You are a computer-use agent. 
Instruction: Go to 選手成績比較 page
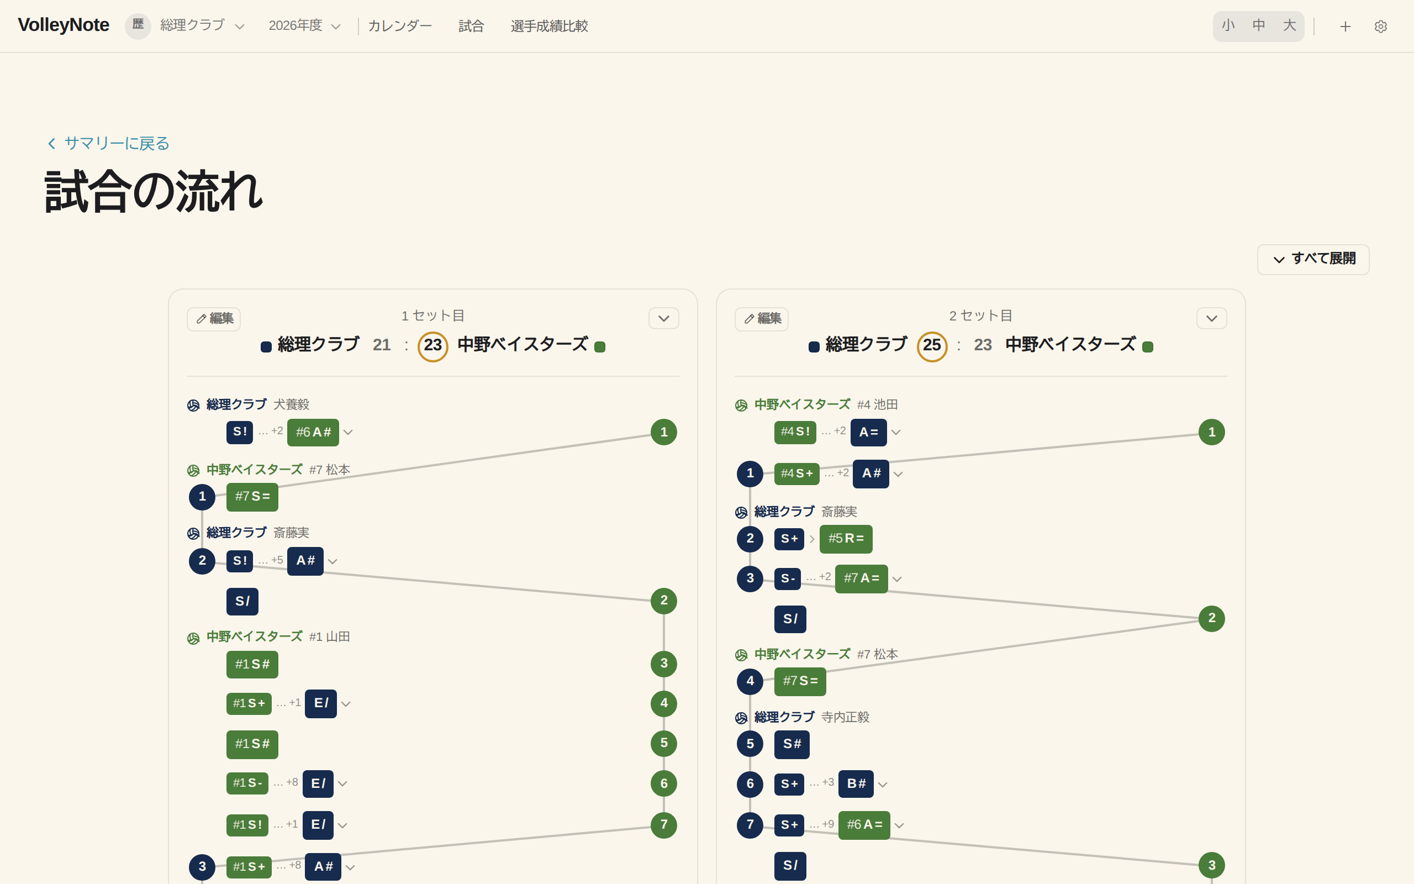[x=549, y=27]
